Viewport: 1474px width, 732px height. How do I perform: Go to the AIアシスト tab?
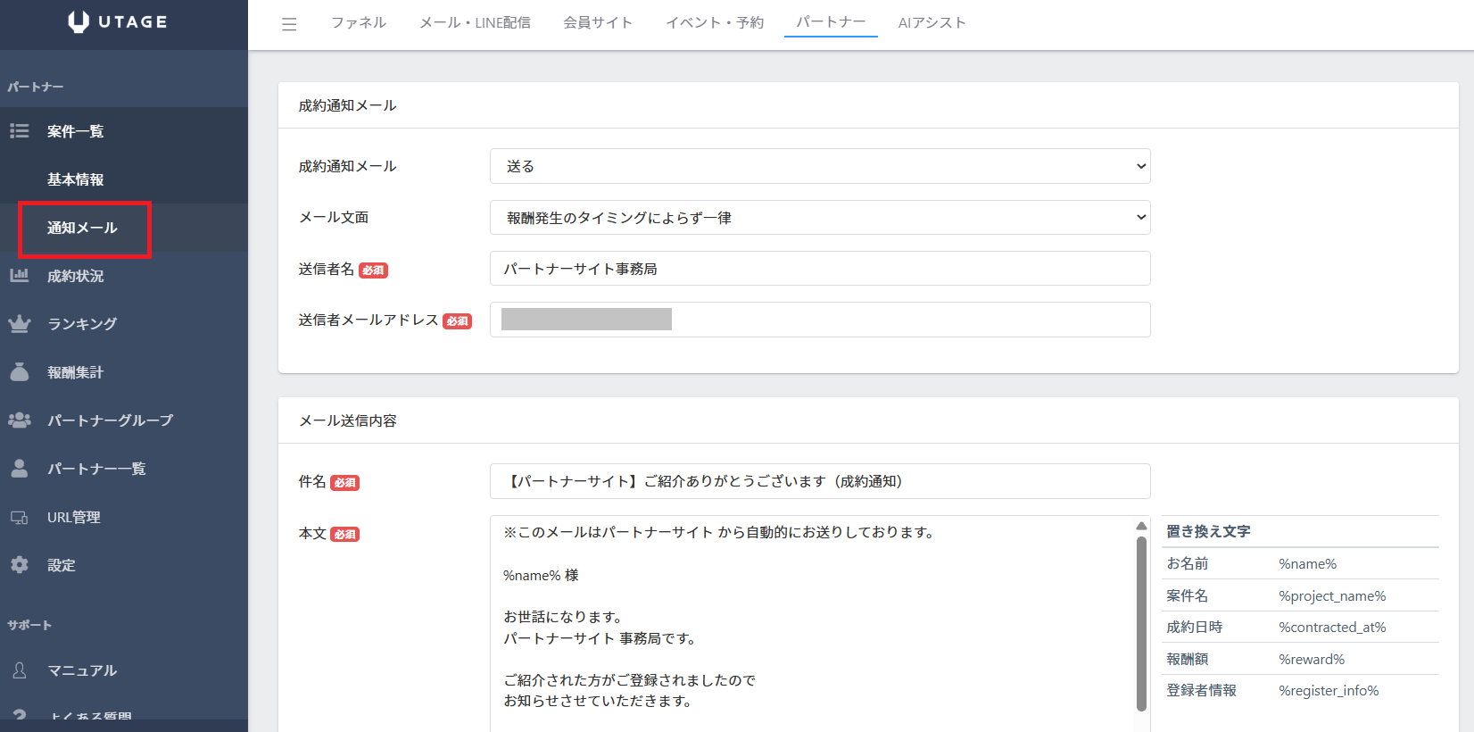(x=932, y=23)
